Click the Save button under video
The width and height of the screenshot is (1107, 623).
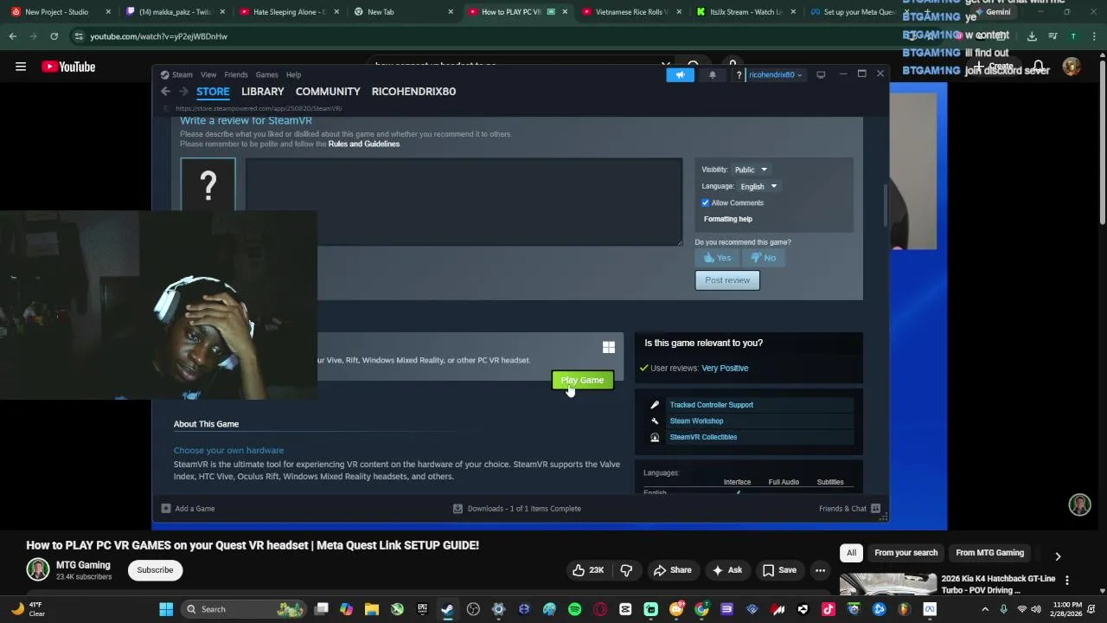(x=779, y=570)
